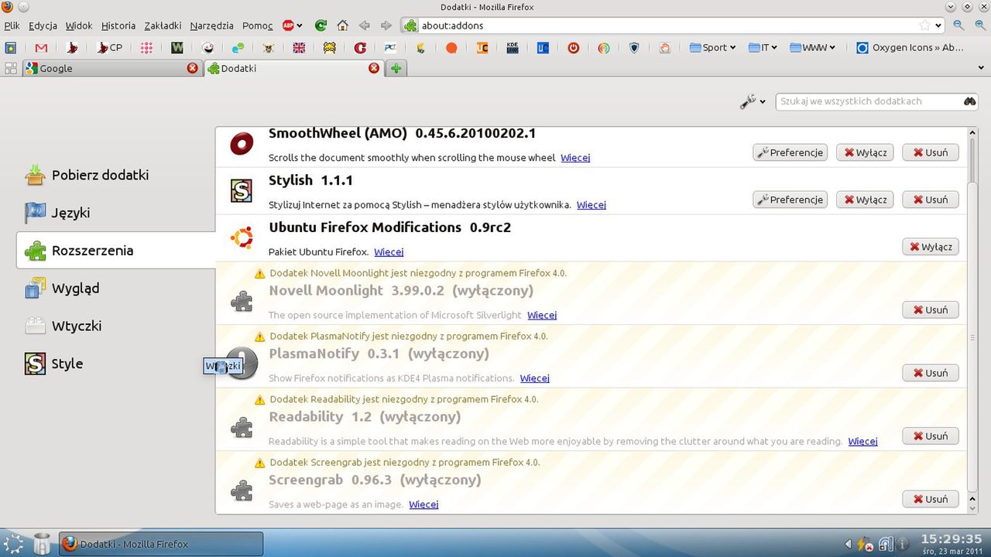Click the Adblock Plus ABP icon

tap(288, 26)
